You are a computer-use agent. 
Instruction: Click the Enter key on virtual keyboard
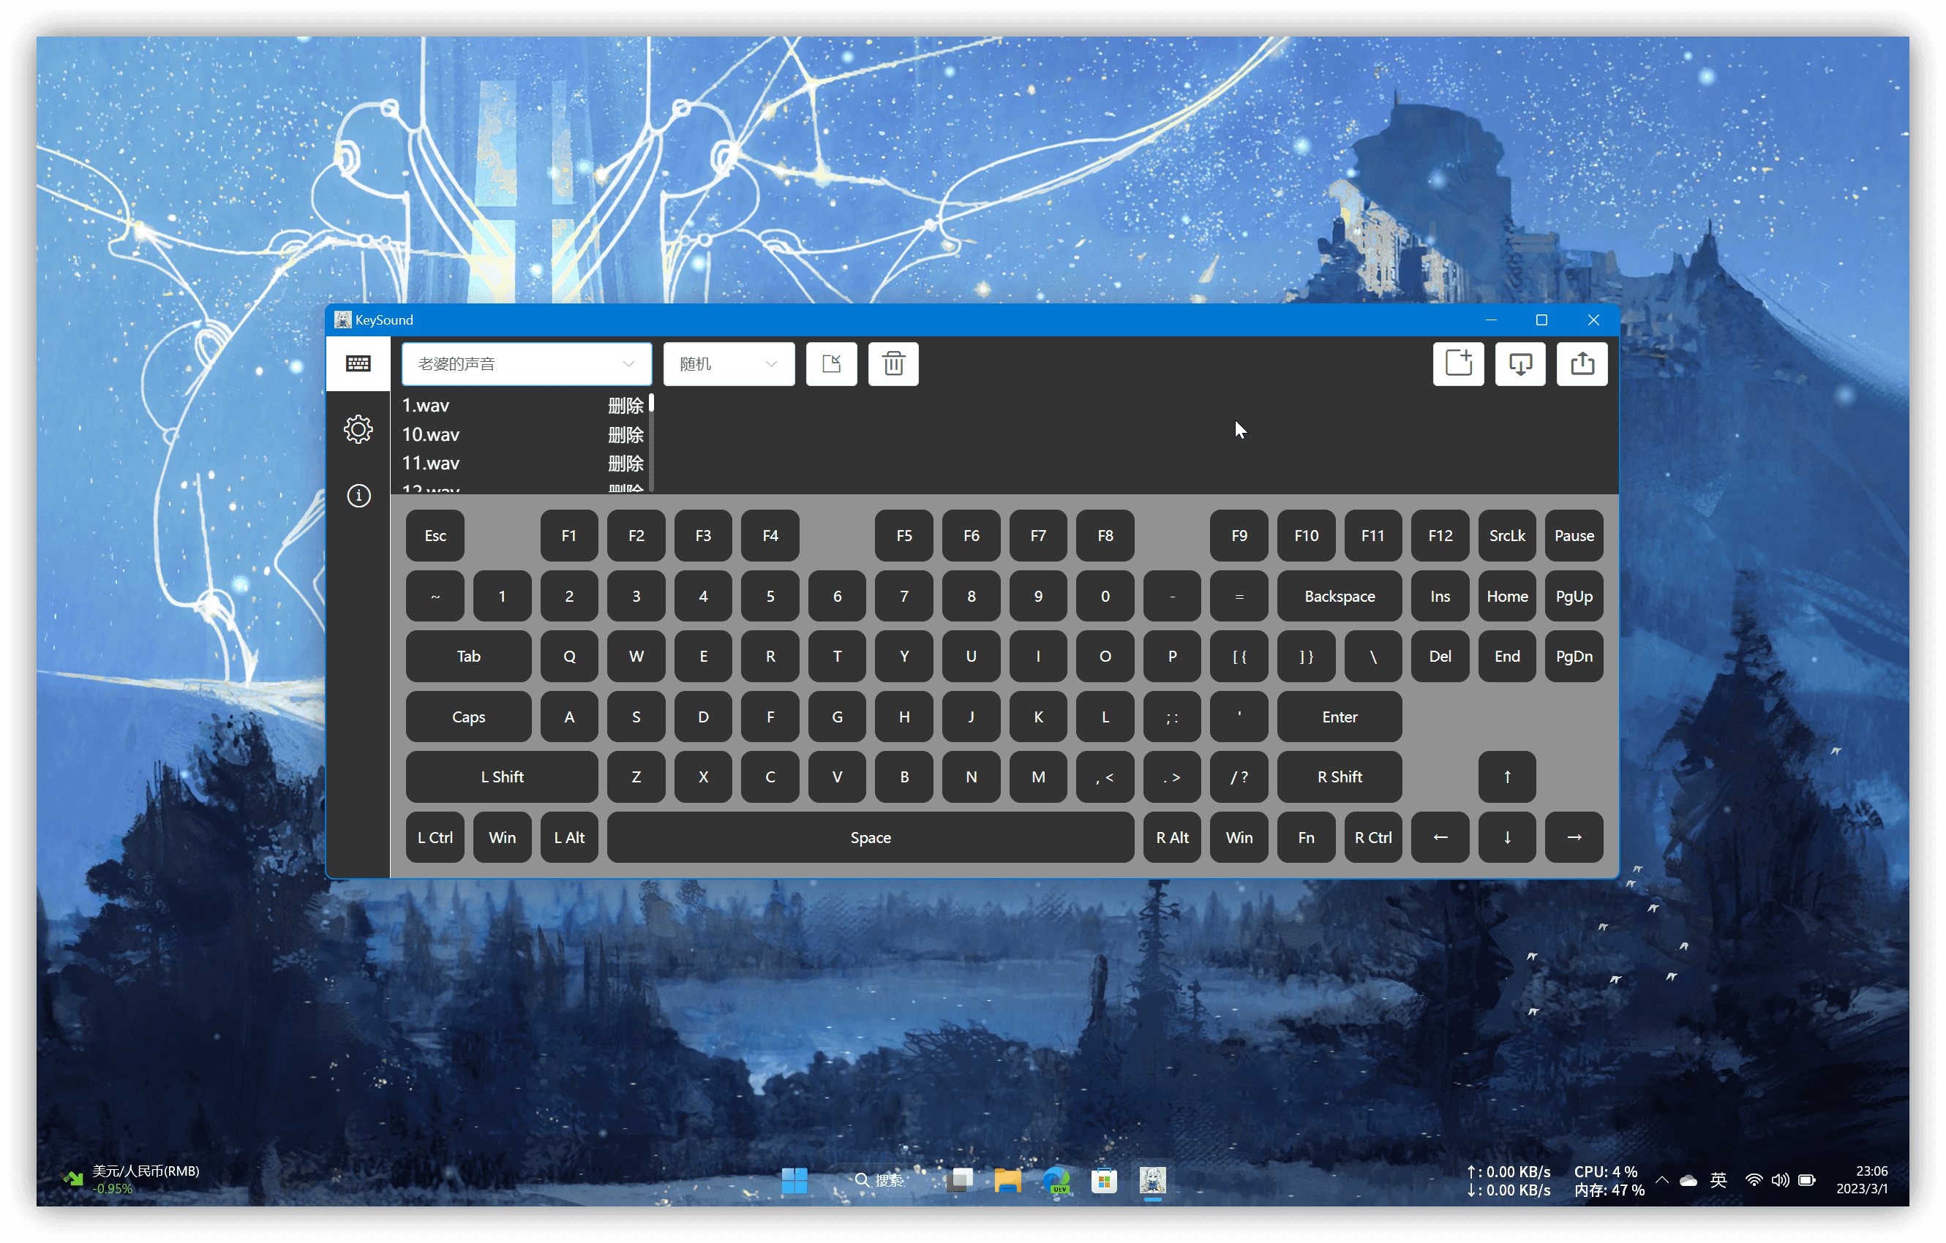point(1337,716)
